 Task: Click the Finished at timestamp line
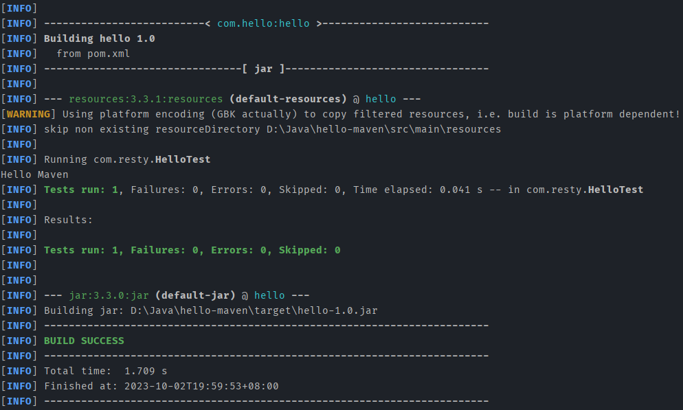tap(161, 386)
